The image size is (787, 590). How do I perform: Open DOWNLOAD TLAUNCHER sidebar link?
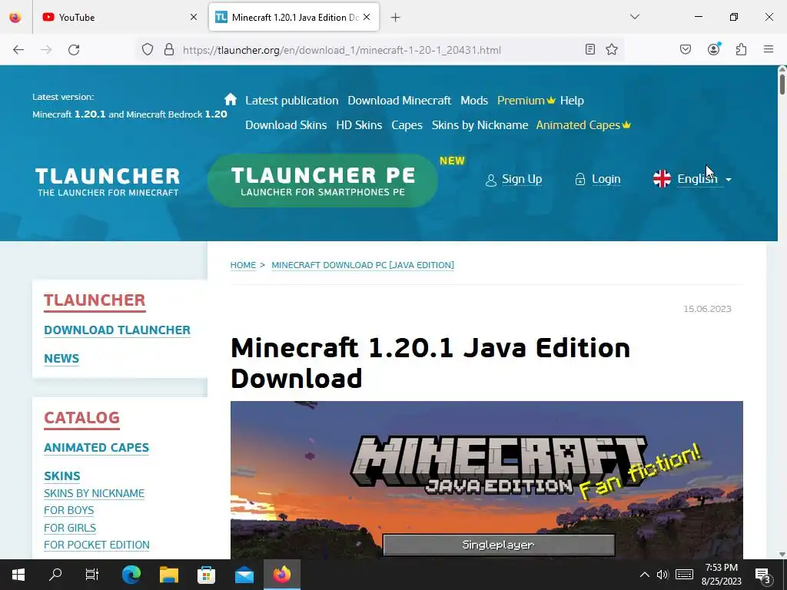pyautogui.click(x=117, y=330)
